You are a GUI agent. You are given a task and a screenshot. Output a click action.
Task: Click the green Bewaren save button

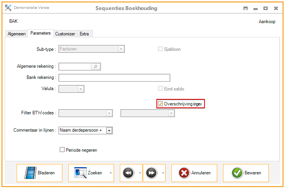246,173
